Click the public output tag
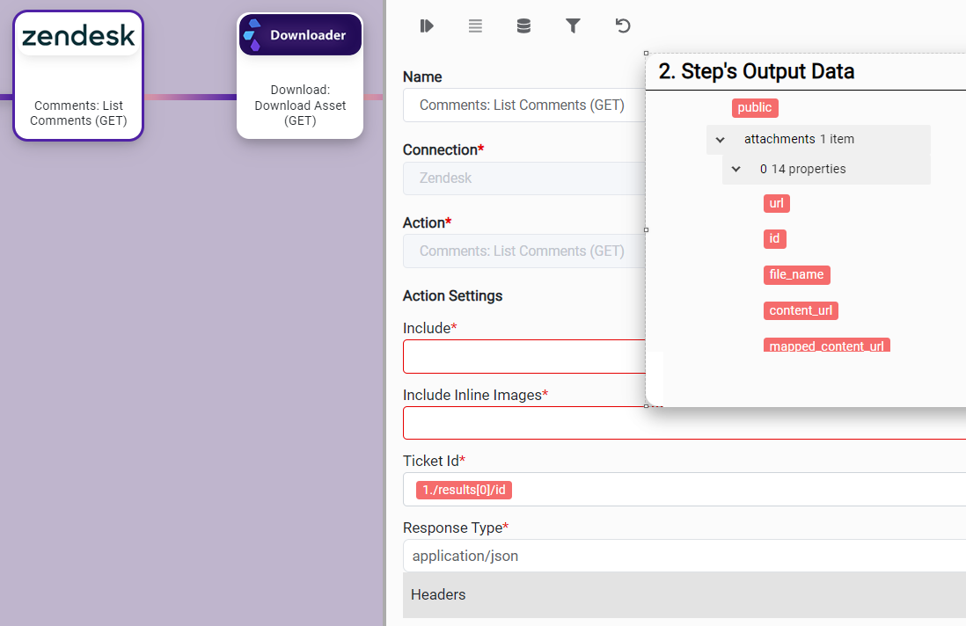The image size is (966, 626). [x=755, y=108]
